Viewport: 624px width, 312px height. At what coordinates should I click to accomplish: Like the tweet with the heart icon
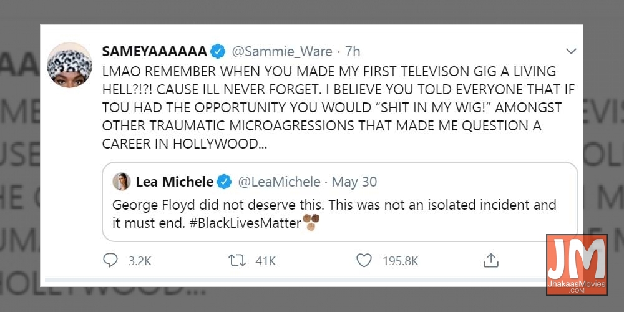pyautogui.click(x=364, y=260)
